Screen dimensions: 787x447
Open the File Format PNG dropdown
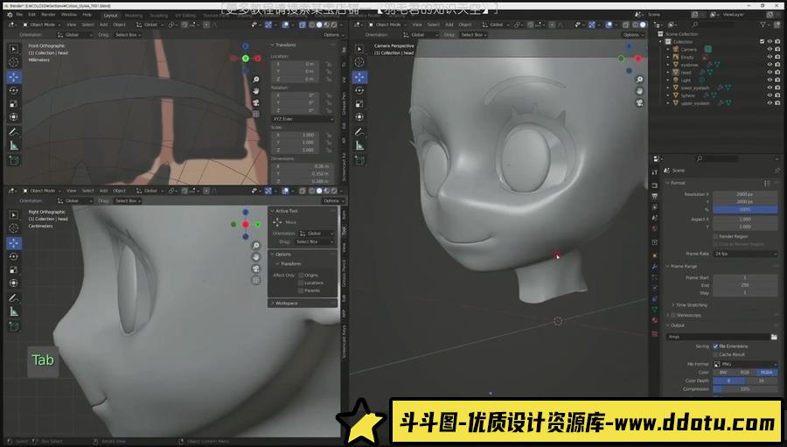[745, 364]
